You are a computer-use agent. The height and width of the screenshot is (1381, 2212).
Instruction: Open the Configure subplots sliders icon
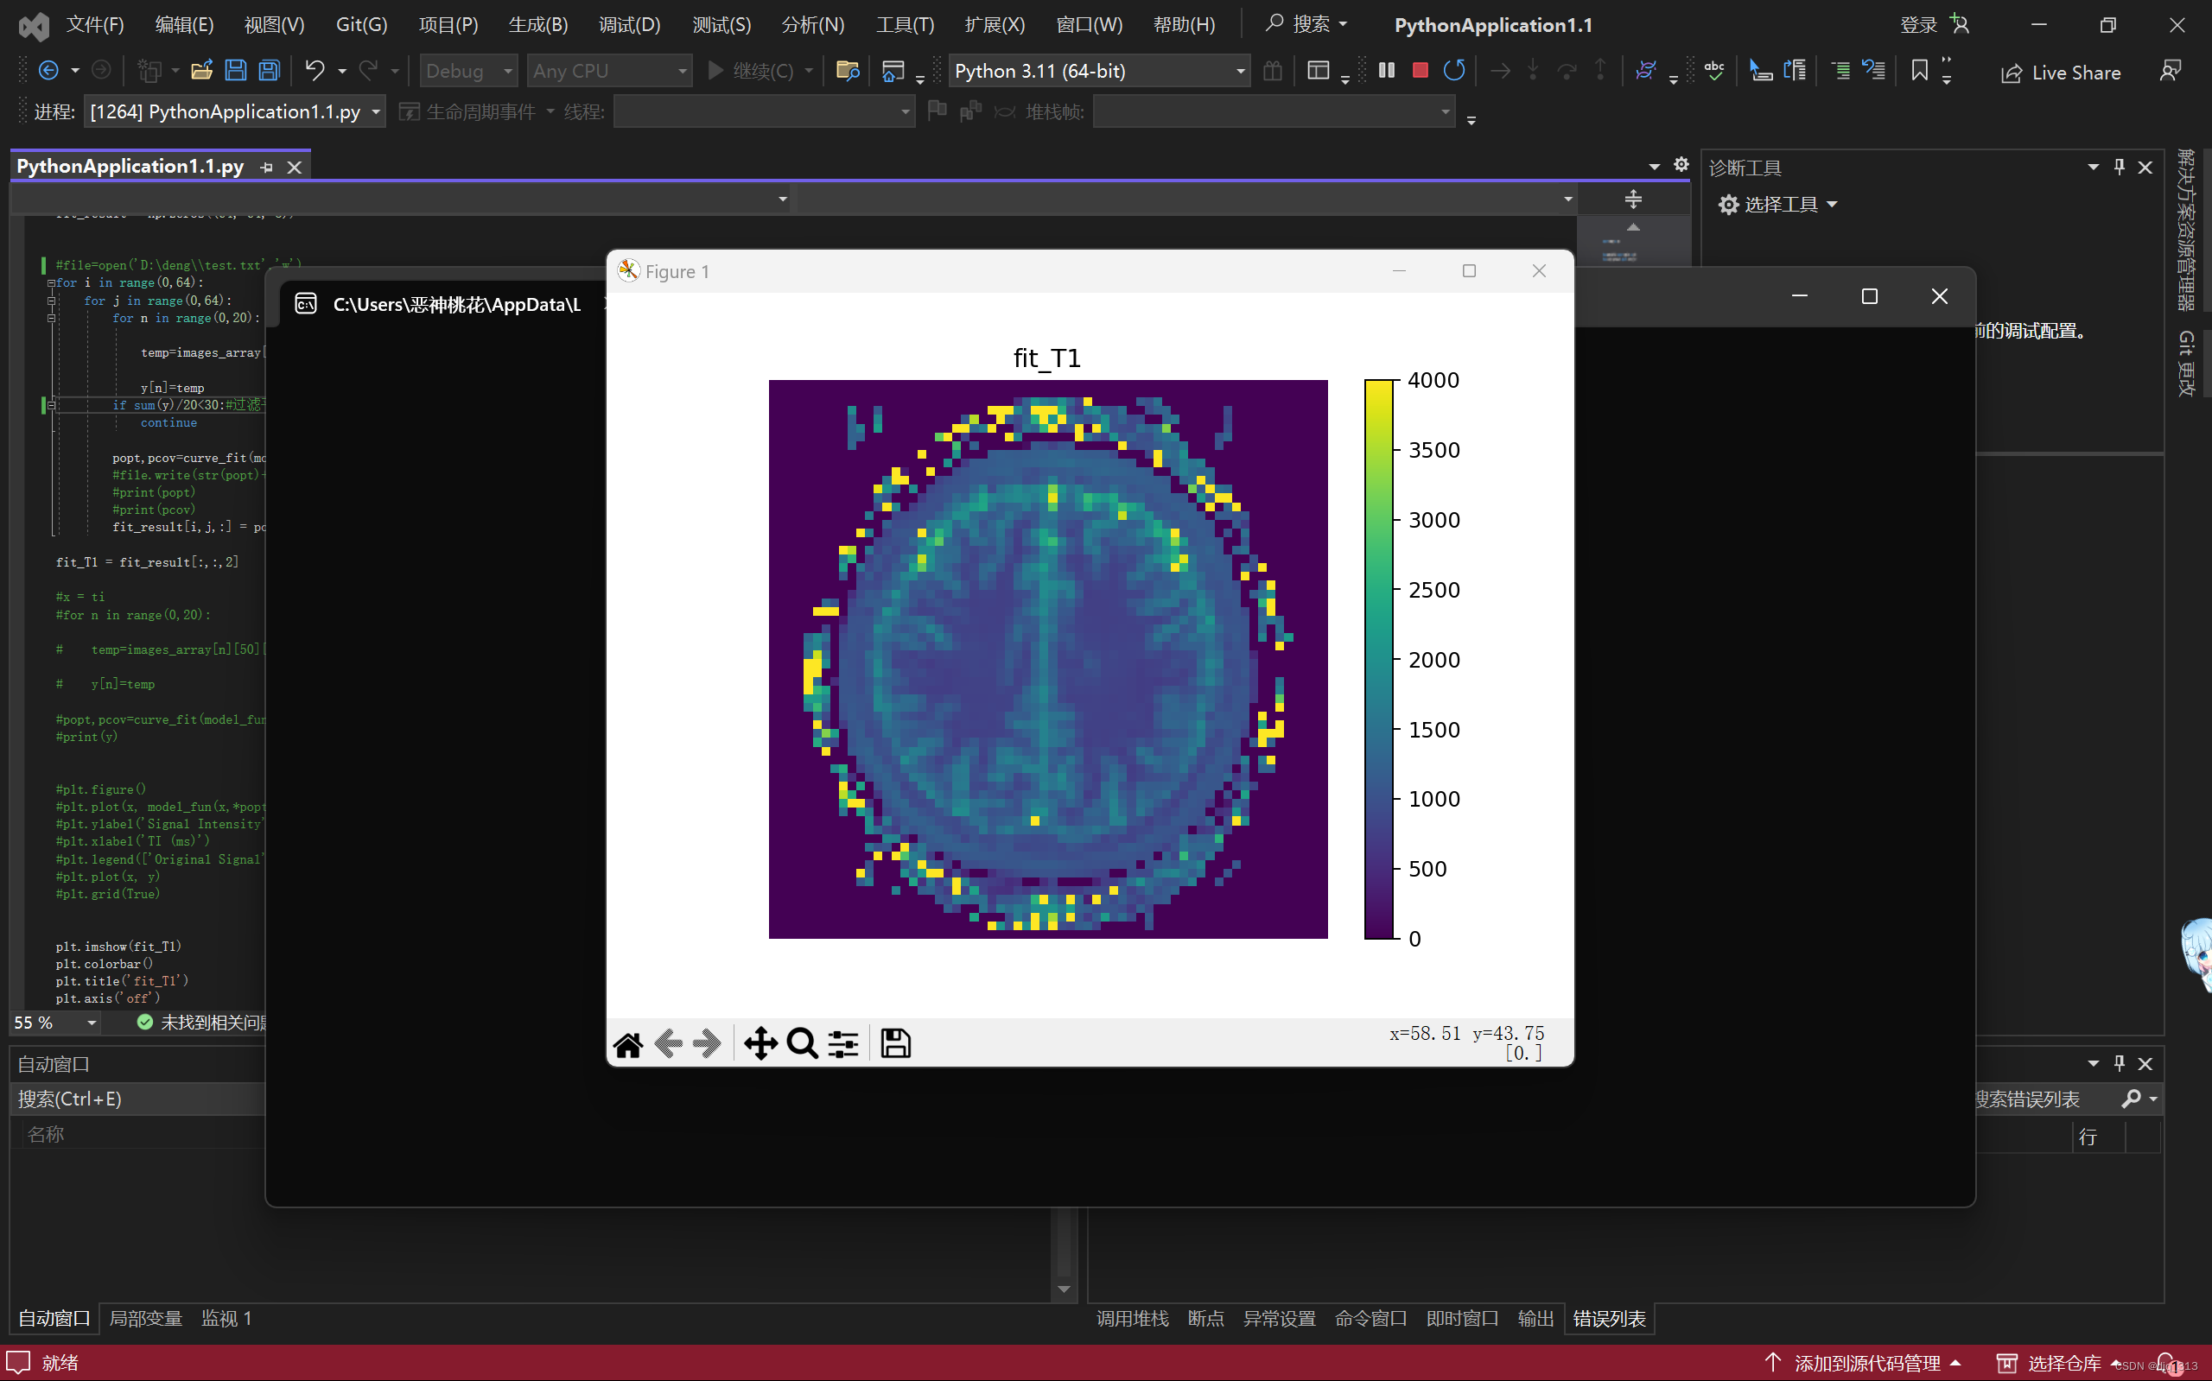(843, 1043)
